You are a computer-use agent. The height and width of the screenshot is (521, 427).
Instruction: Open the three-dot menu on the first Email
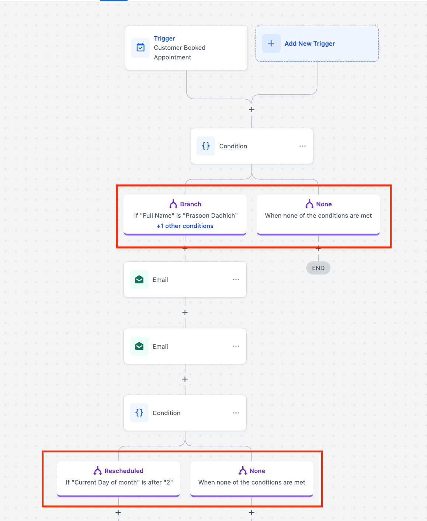coord(236,280)
